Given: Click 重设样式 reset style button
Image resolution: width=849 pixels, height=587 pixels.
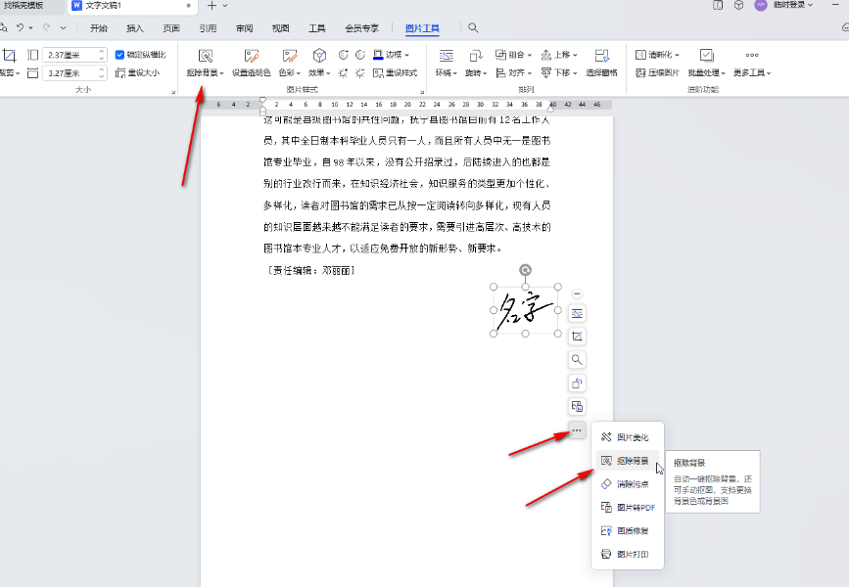Looking at the screenshot, I should pos(396,72).
